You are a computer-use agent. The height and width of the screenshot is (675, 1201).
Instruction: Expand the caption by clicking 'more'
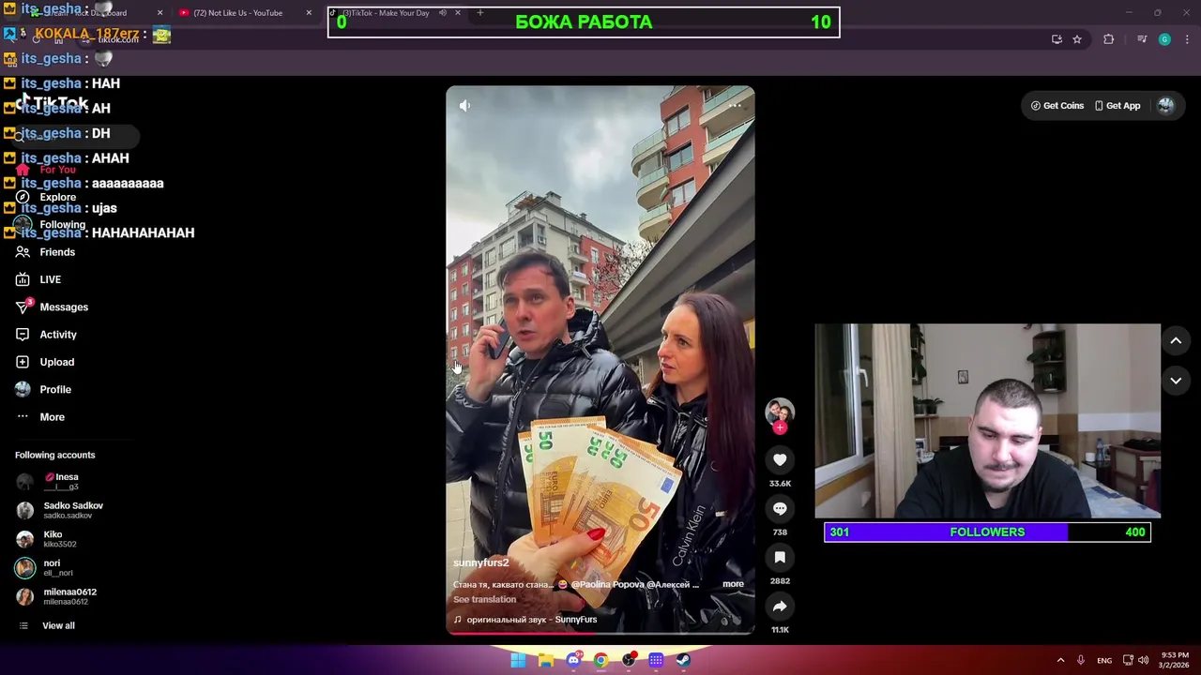[733, 584]
